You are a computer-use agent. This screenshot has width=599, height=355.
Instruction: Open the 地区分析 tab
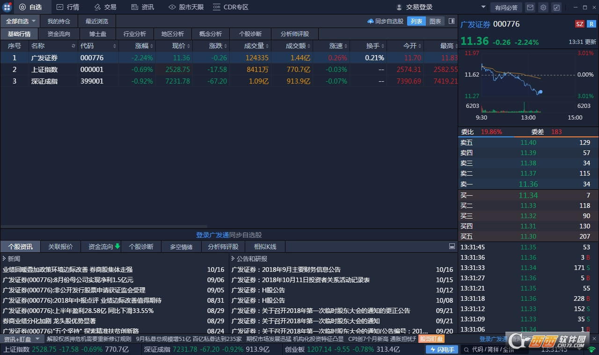point(173,34)
